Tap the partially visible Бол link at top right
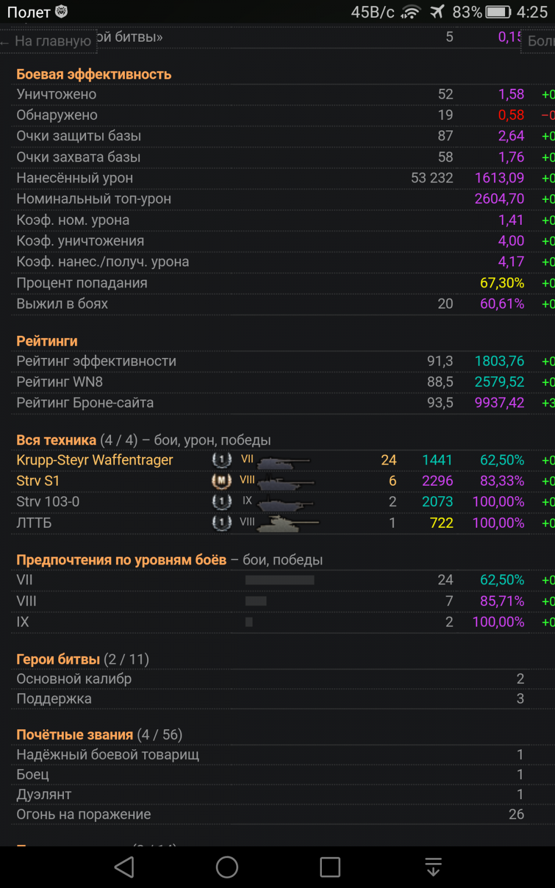Screen dimensions: 555x888 (539, 41)
